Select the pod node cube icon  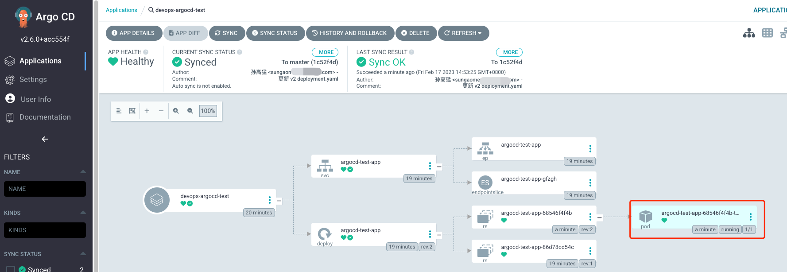[x=646, y=217]
